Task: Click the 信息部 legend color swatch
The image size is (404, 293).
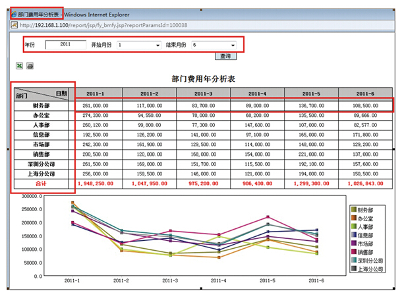Action: (353, 234)
